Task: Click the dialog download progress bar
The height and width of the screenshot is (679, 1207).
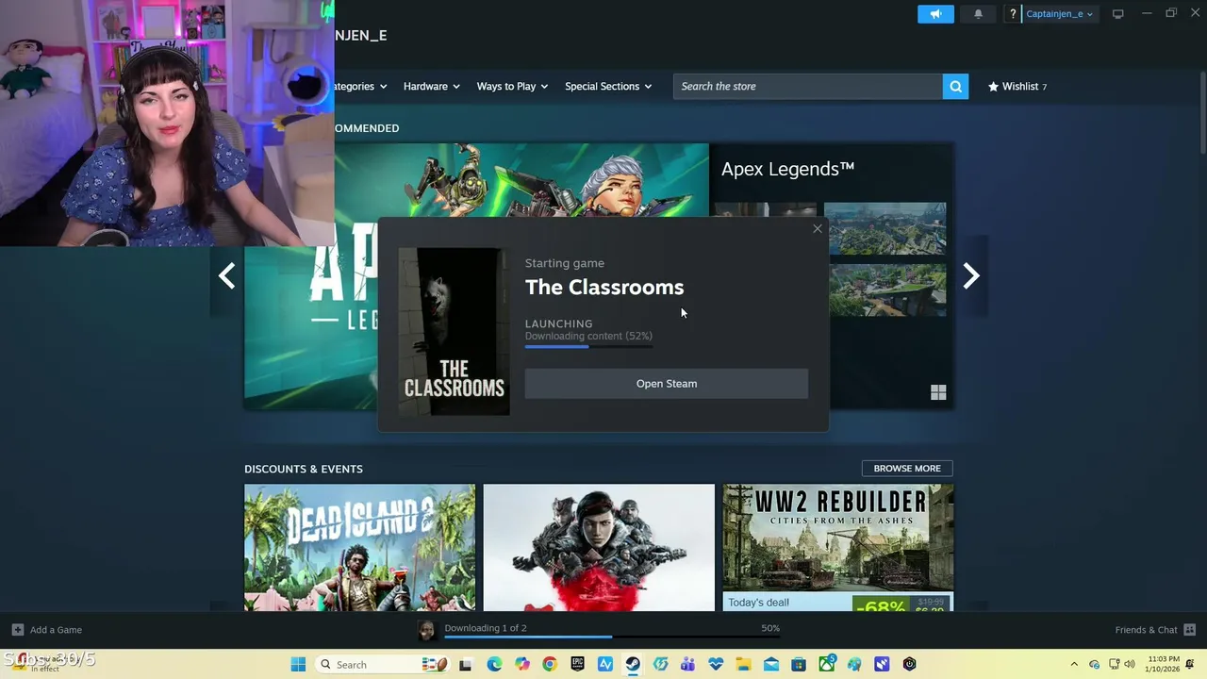Action: [588, 346]
